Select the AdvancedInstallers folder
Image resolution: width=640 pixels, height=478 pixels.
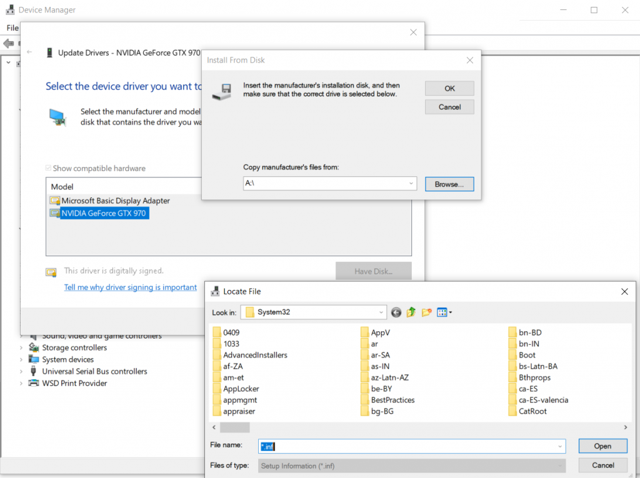tap(250, 355)
